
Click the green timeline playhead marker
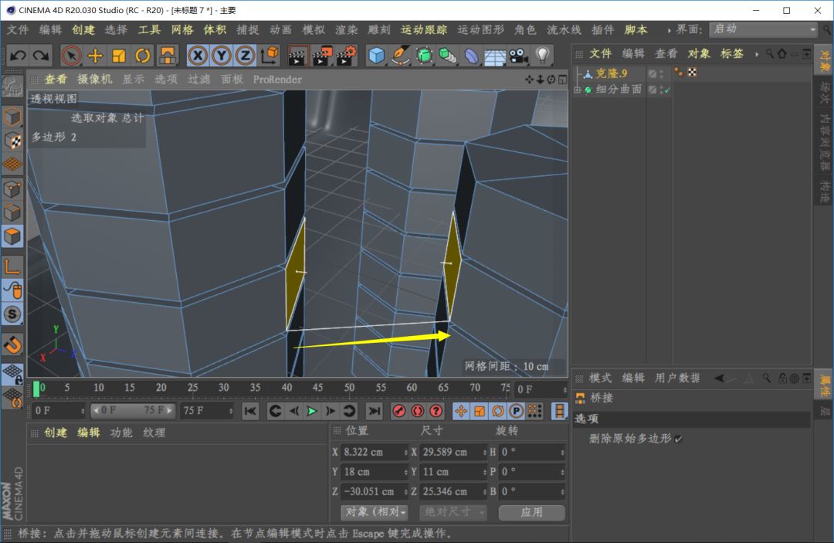click(x=36, y=389)
